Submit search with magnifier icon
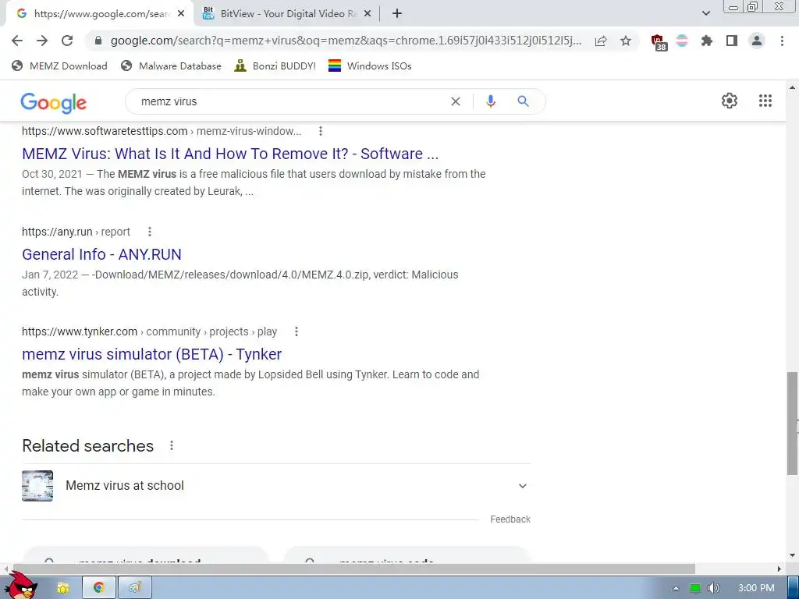This screenshot has width=799, height=599. tap(523, 101)
